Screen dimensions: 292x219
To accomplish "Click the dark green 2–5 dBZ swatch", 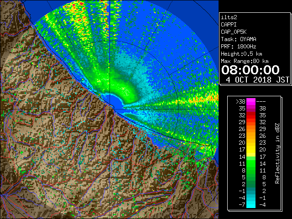I will click(251, 184).
